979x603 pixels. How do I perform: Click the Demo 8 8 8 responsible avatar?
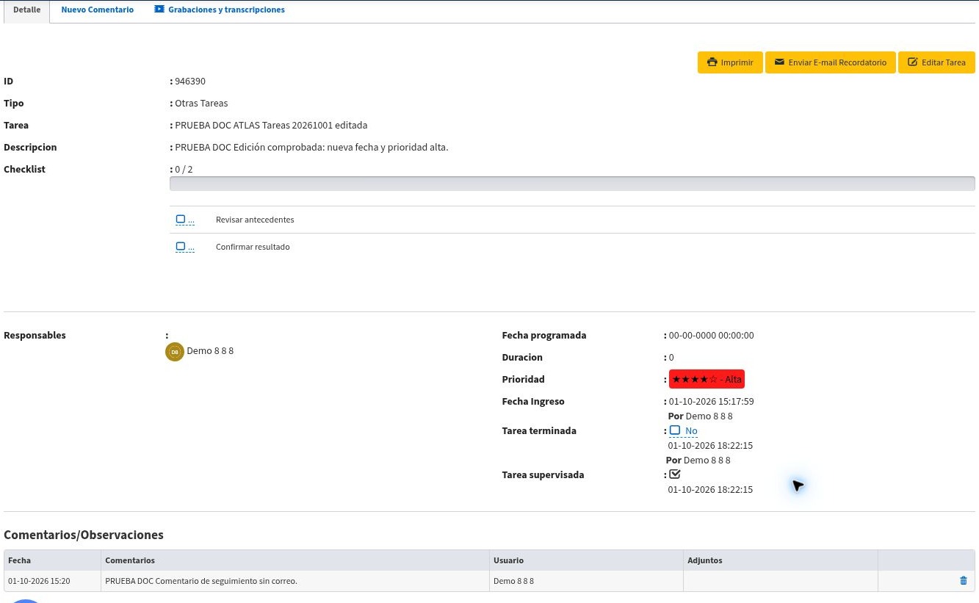pos(175,352)
